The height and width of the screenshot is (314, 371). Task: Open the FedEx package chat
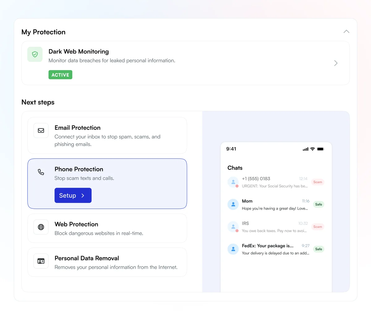coord(276,249)
